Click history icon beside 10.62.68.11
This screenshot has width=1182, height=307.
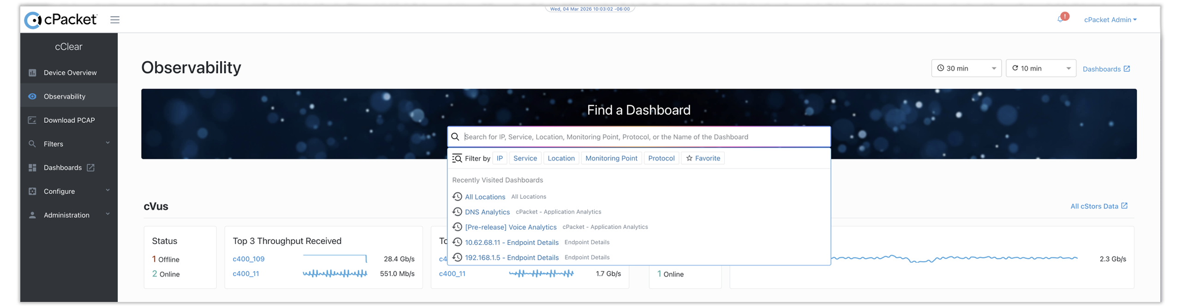click(x=457, y=243)
